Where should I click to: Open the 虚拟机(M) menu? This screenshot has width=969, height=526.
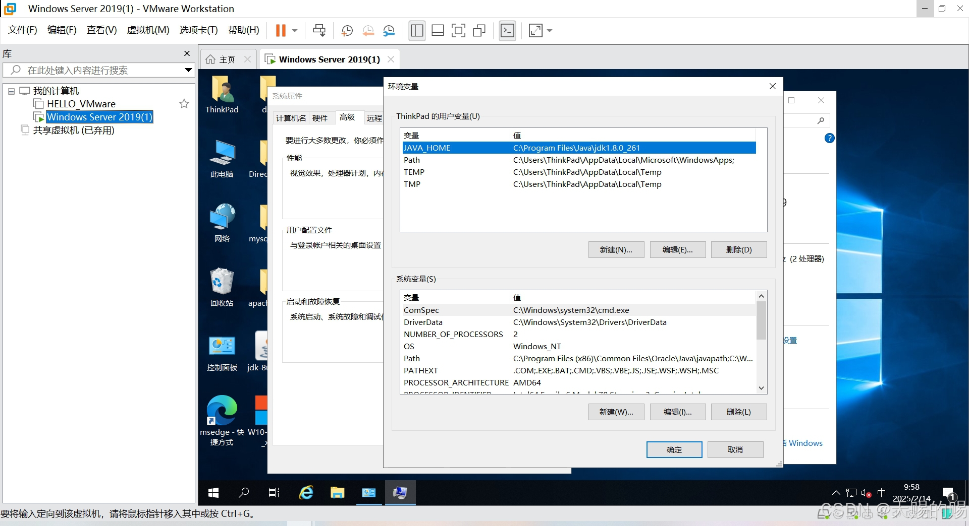(x=148, y=30)
